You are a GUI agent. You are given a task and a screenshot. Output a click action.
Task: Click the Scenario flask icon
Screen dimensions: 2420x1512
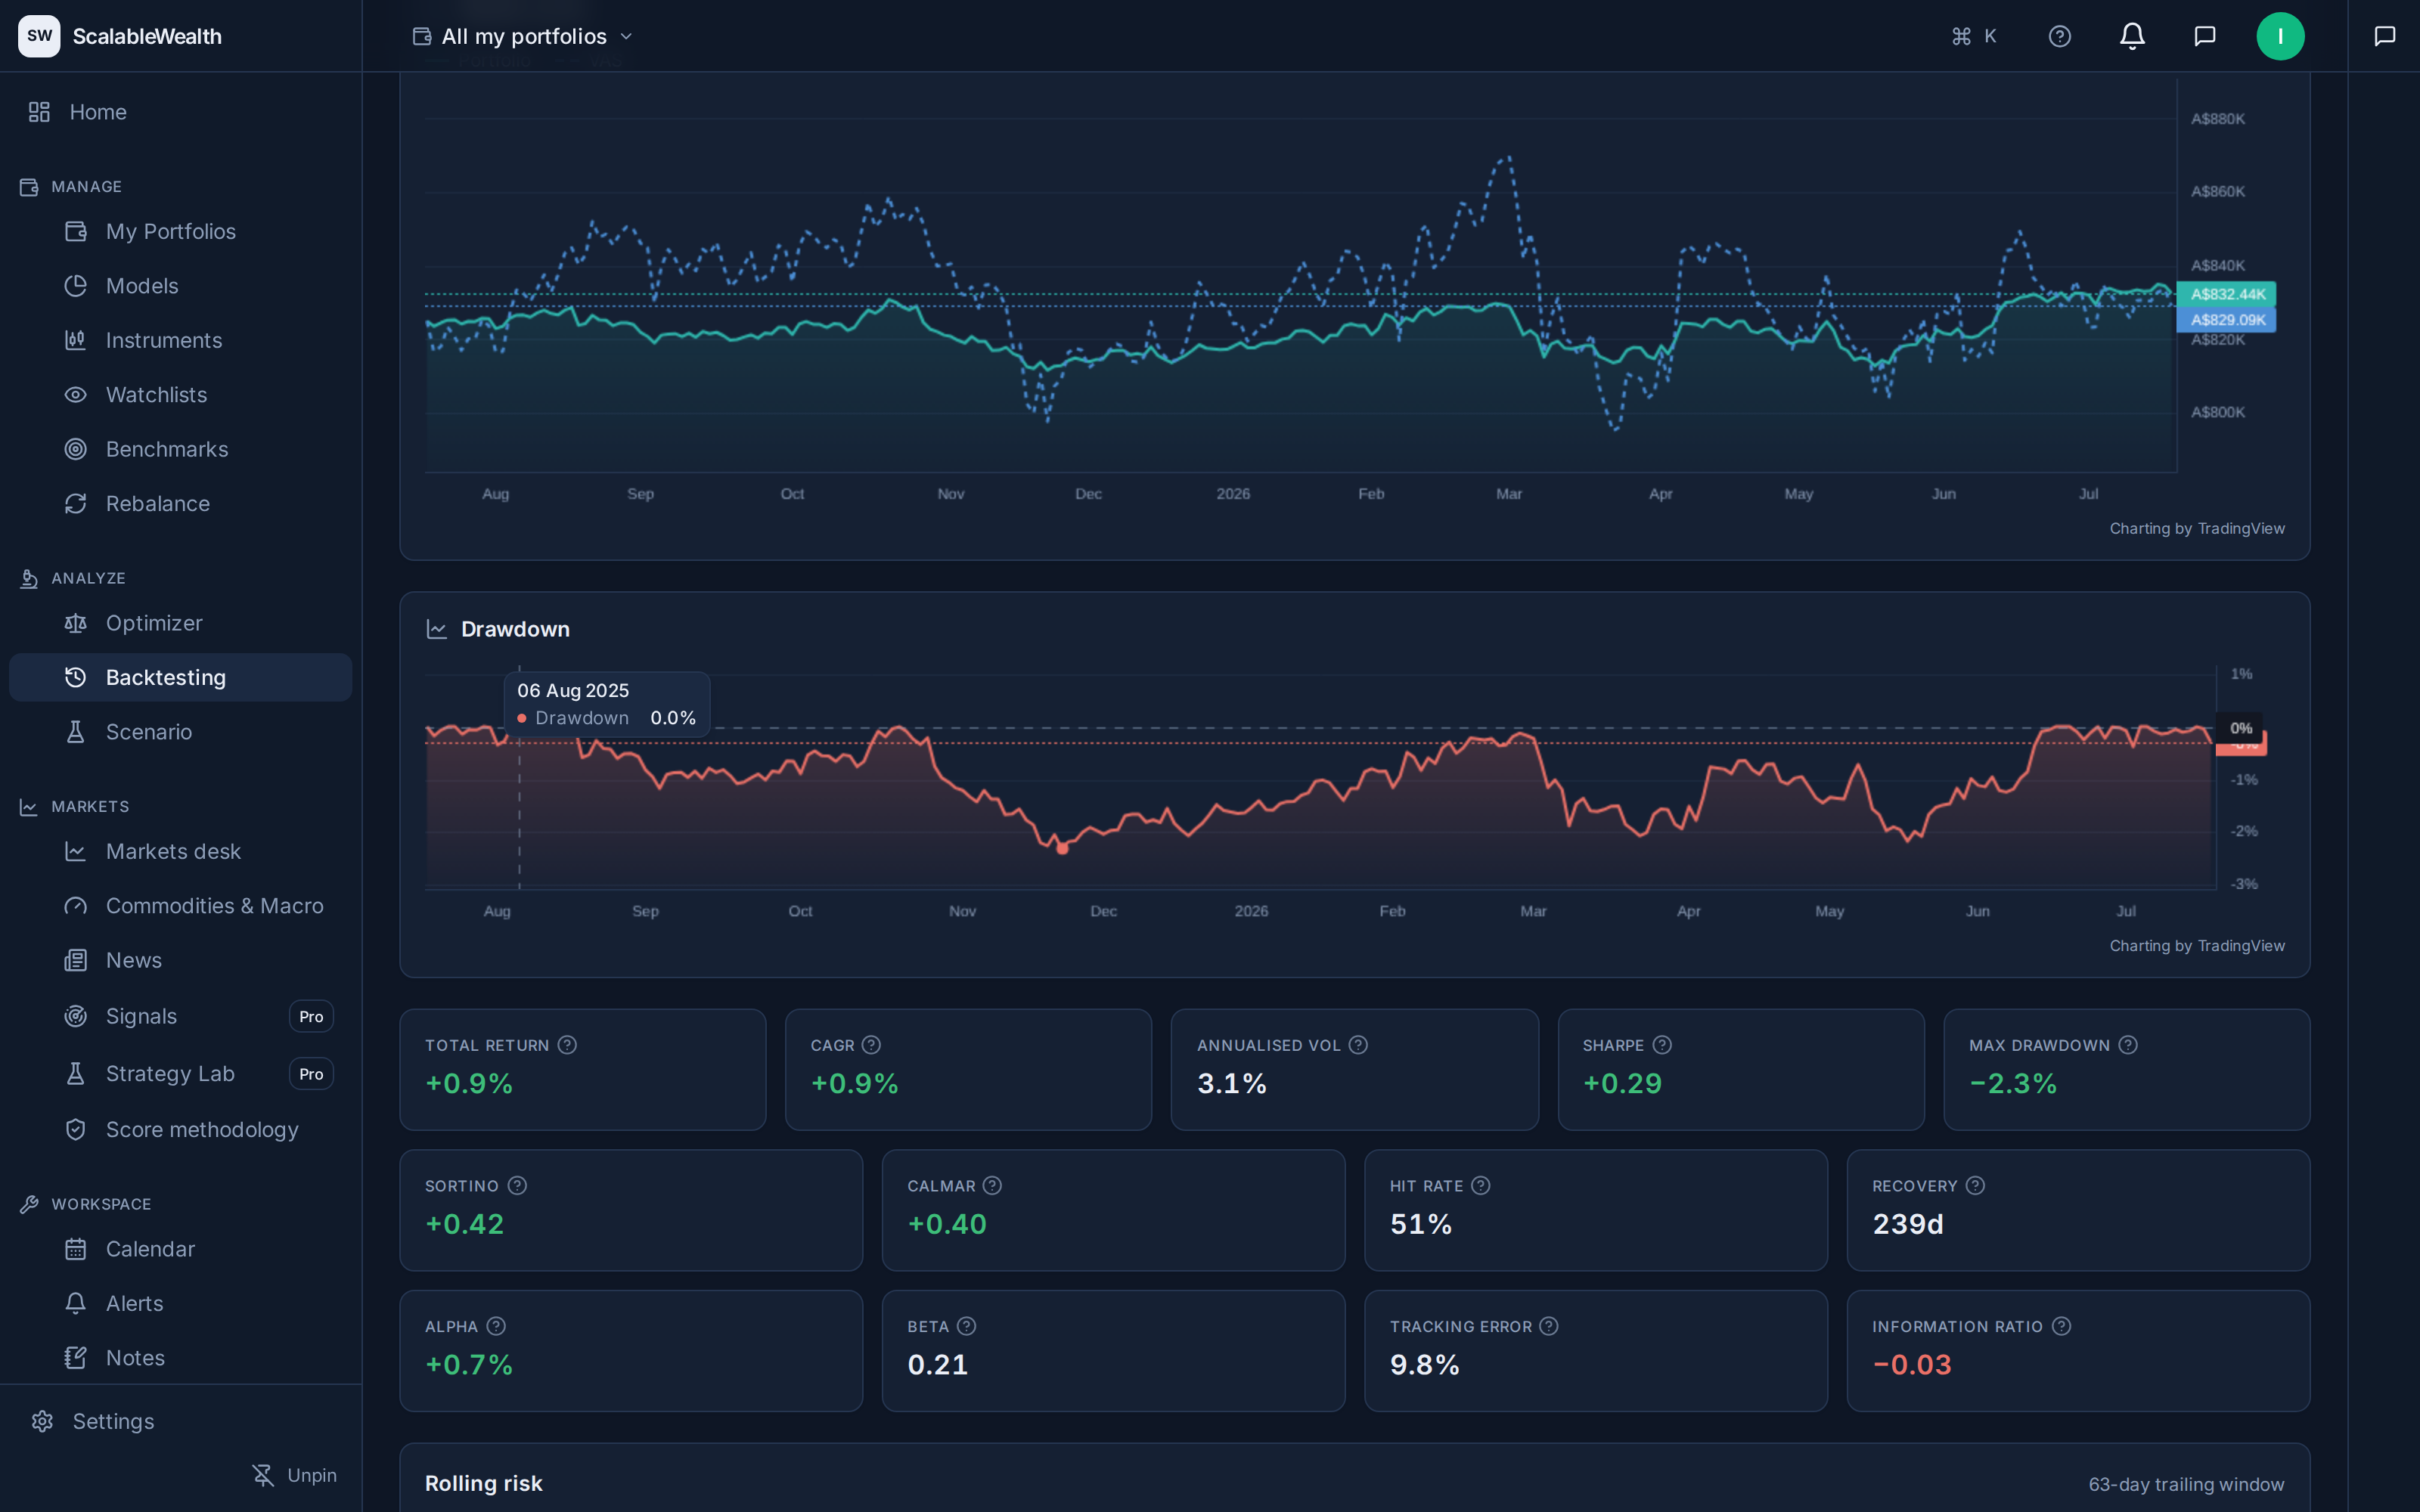[75, 732]
